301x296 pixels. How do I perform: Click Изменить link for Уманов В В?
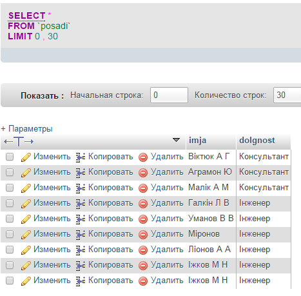52,219
